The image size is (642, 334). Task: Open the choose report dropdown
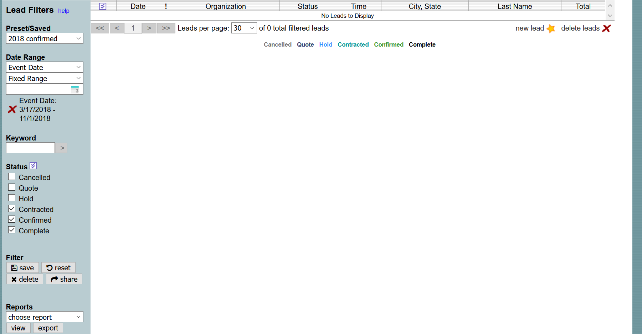click(45, 317)
